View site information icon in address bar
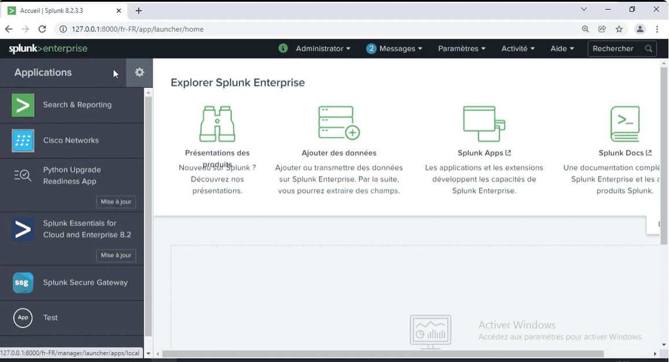The width and height of the screenshot is (669, 362). (x=63, y=29)
